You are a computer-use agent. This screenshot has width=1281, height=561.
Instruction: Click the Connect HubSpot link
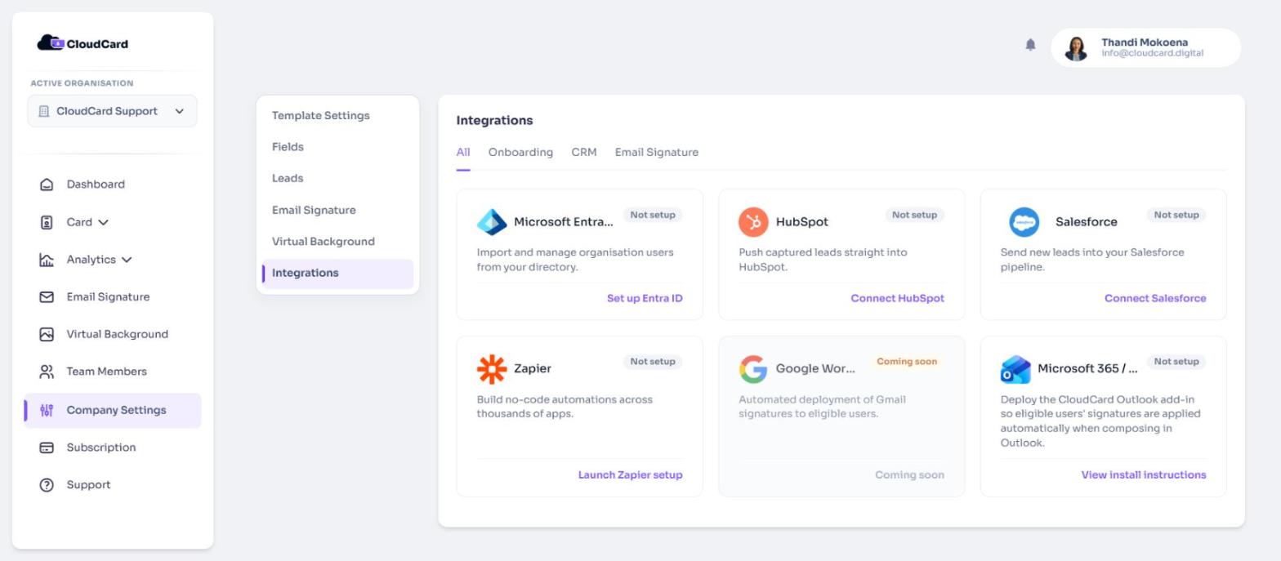point(898,299)
